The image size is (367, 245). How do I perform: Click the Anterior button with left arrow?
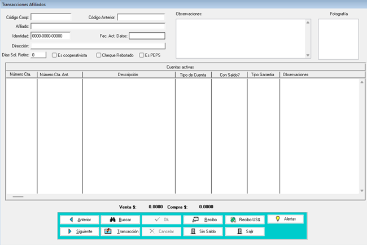tap(79, 219)
